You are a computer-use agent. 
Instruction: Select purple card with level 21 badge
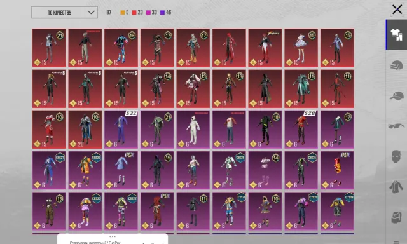pos(157,130)
